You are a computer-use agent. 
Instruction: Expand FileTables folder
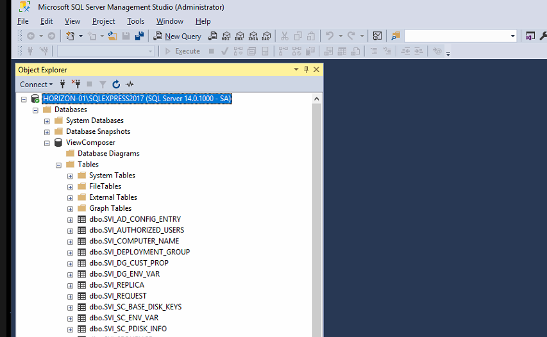coord(70,187)
